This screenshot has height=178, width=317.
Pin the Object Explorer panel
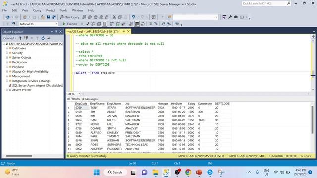(x=56, y=32)
